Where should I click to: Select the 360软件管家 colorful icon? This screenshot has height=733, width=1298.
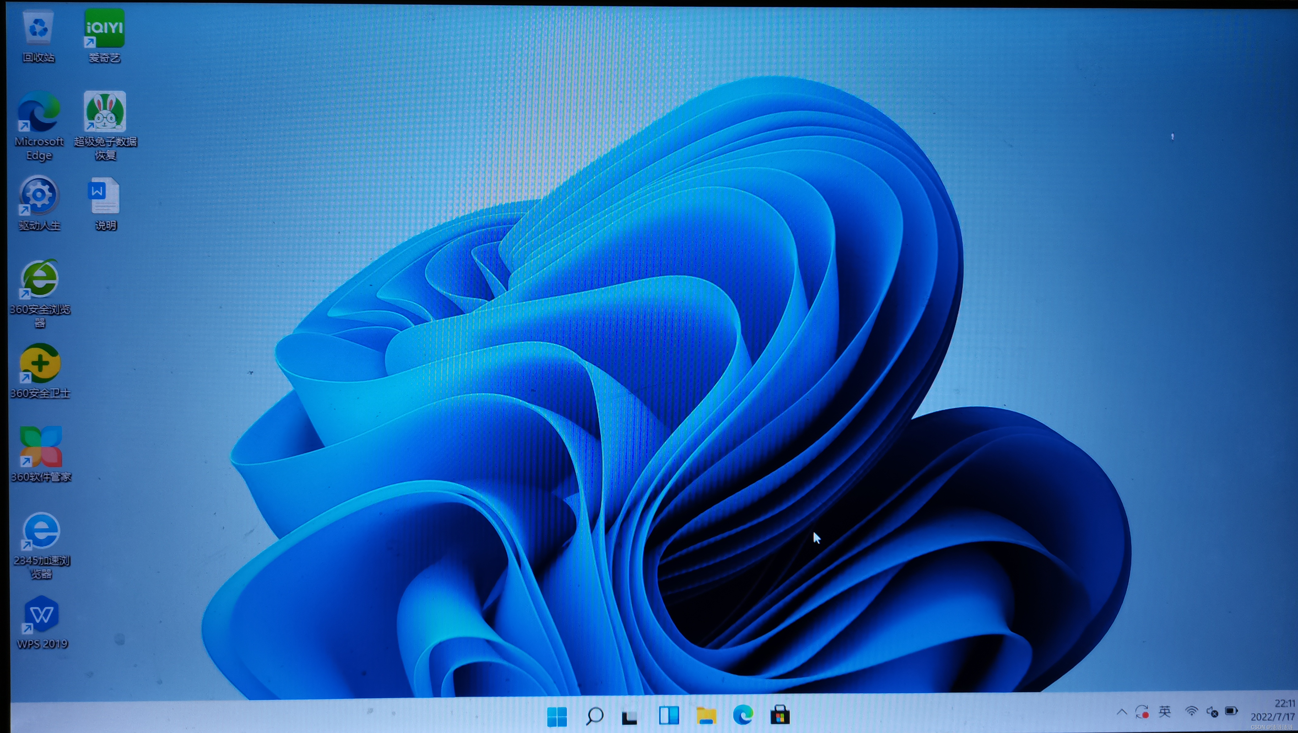41,447
